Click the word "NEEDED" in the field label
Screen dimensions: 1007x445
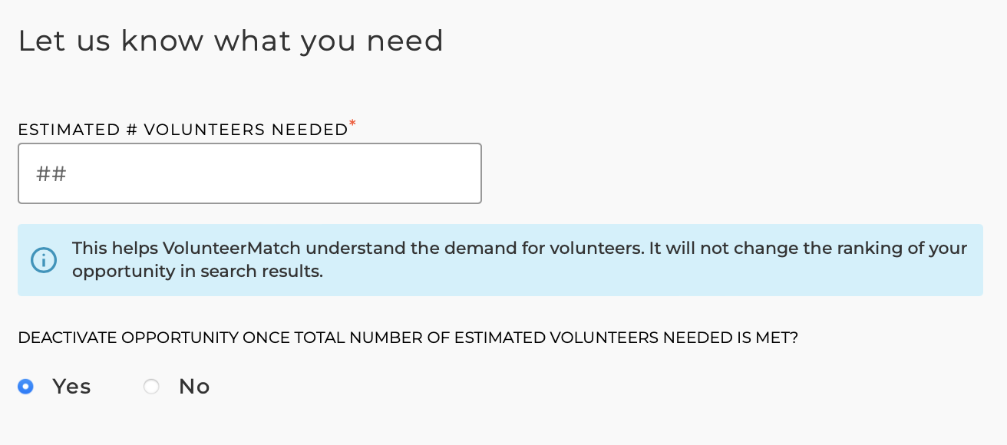(310, 130)
